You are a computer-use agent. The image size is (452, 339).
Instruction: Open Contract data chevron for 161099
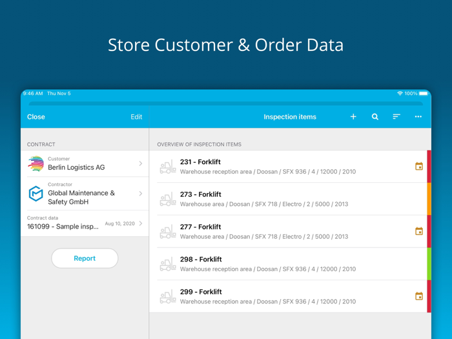[x=141, y=223]
